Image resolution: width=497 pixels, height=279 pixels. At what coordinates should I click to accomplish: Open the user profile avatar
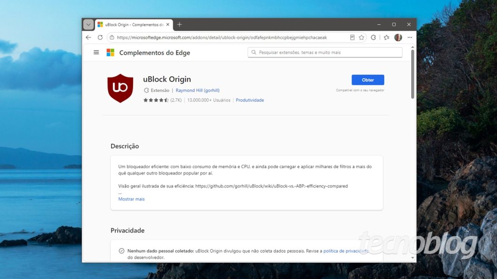tap(398, 37)
